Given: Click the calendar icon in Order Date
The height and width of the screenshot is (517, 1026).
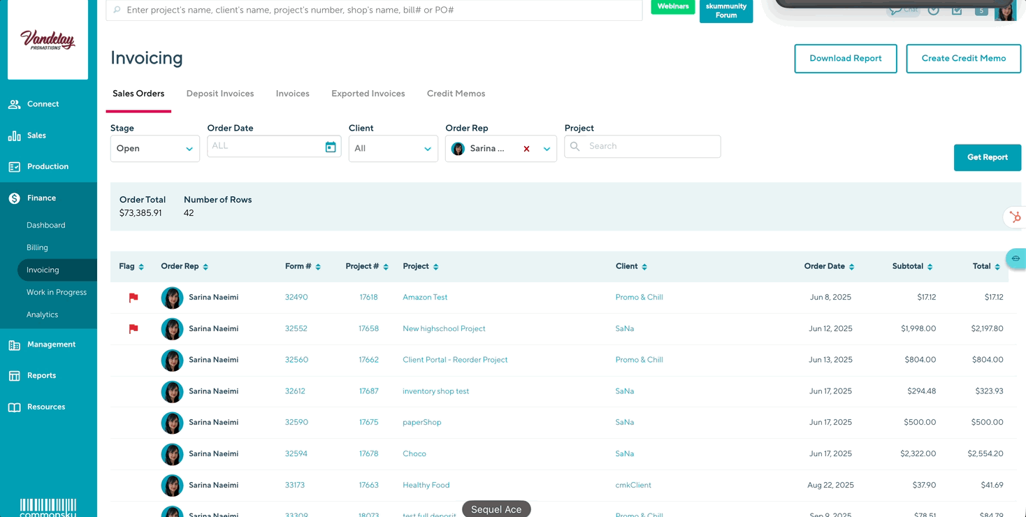Looking at the screenshot, I should [x=331, y=147].
